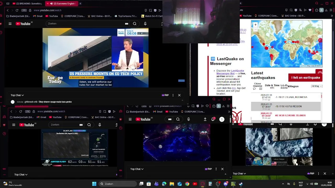Click upload icon in concert YouTube window
The width and height of the screenshot is (335, 188).
[x=205, y=119]
